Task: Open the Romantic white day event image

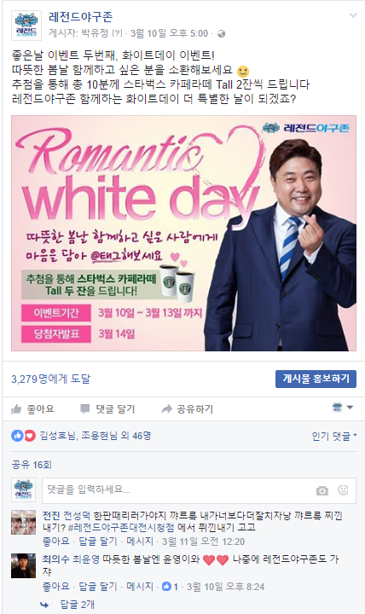Action: [183, 233]
